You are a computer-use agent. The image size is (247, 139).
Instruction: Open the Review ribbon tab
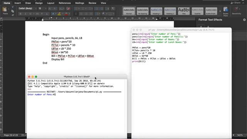92,3
